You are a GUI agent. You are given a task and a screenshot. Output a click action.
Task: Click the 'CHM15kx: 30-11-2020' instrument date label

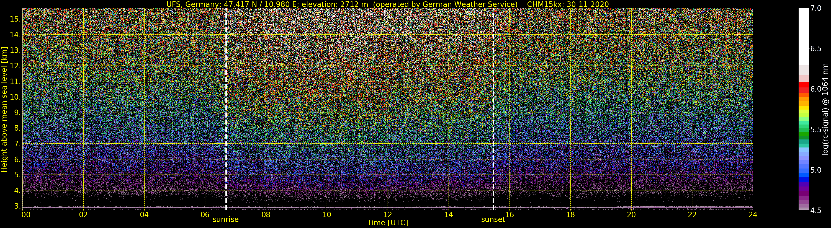[568, 4]
